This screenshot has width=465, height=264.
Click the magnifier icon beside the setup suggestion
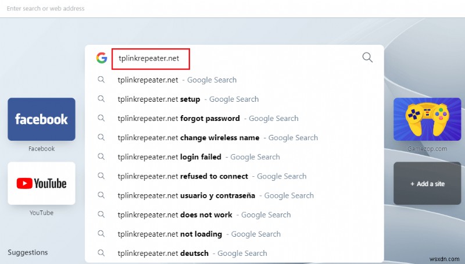(101, 99)
